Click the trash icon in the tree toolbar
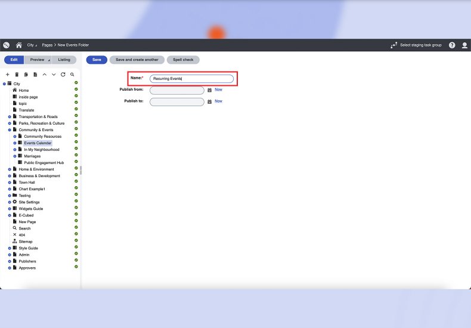471x328 pixels. pos(17,75)
